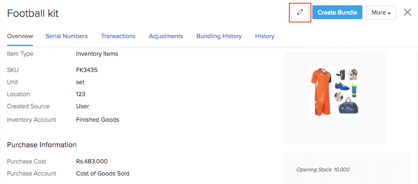418x184 pixels.
Task: Click the Football kit item title
Action: (x=33, y=13)
